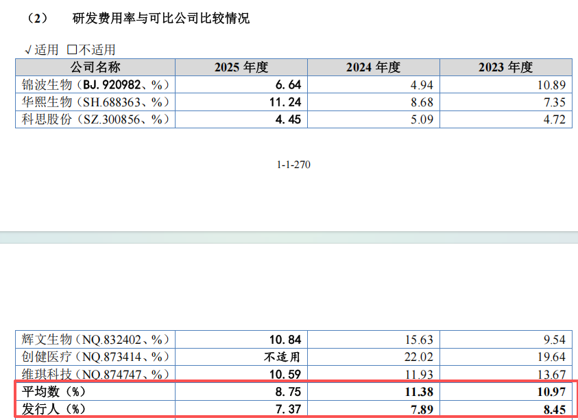Select the 华熙生物 company name cell
This screenshot has width=578, height=420.
click(95, 102)
